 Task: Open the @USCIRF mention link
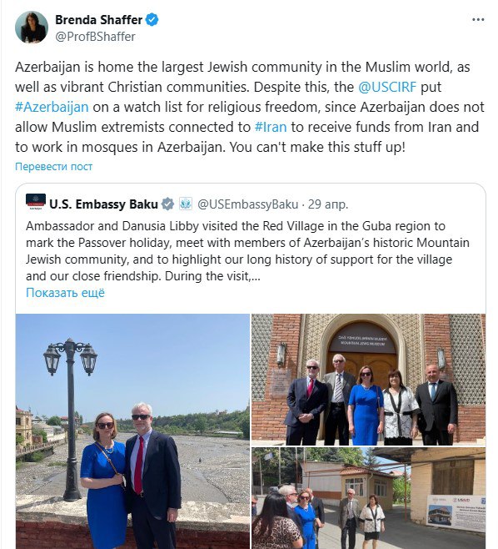(x=387, y=87)
